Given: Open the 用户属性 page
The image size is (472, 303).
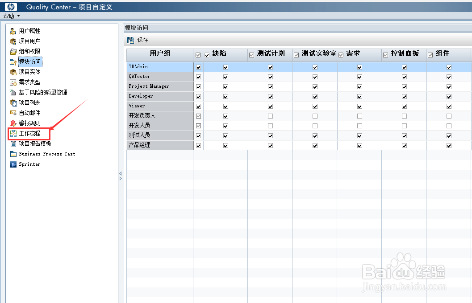Looking at the screenshot, I should [x=29, y=31].
